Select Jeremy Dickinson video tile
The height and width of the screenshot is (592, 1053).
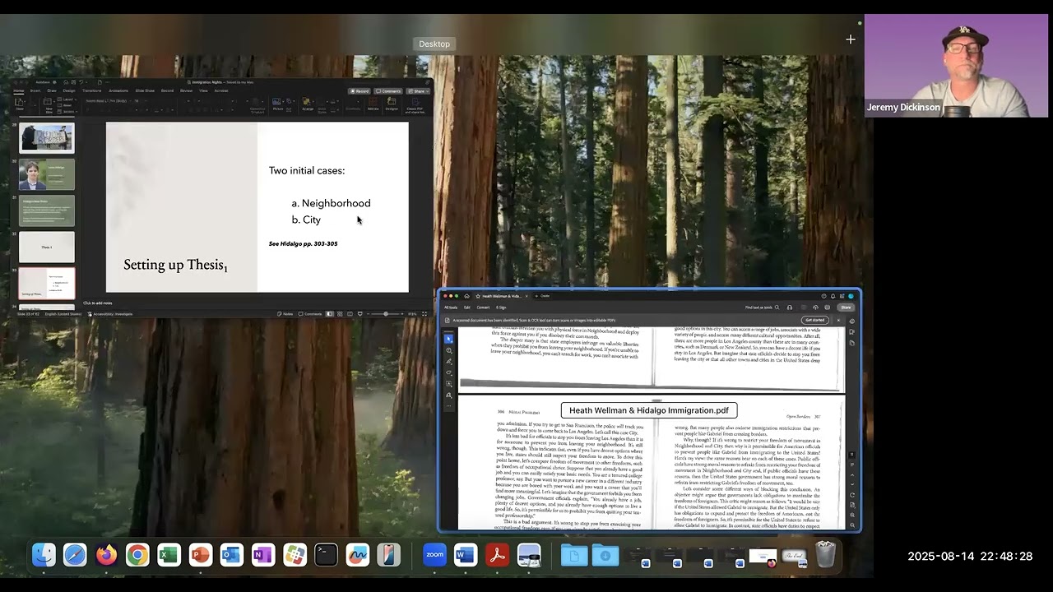[956, 65]
